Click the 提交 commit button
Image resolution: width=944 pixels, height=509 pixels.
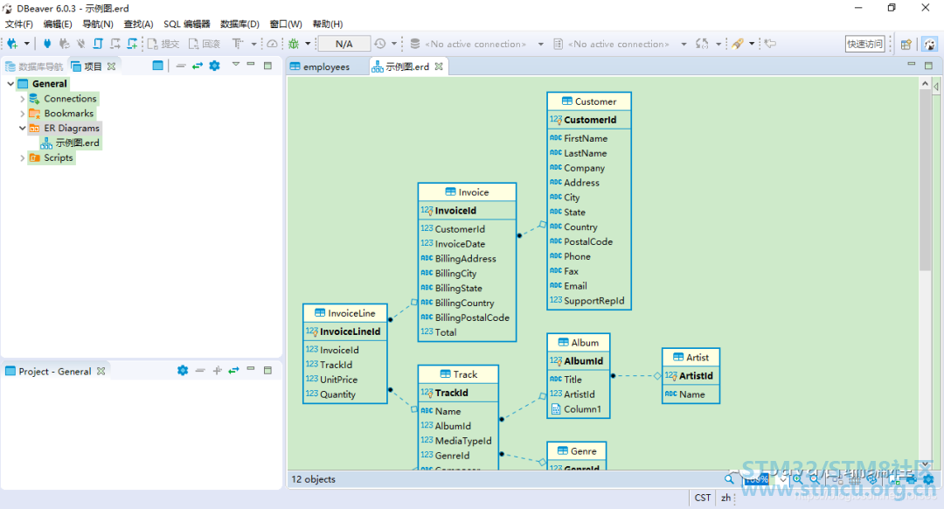click(163, 44)
